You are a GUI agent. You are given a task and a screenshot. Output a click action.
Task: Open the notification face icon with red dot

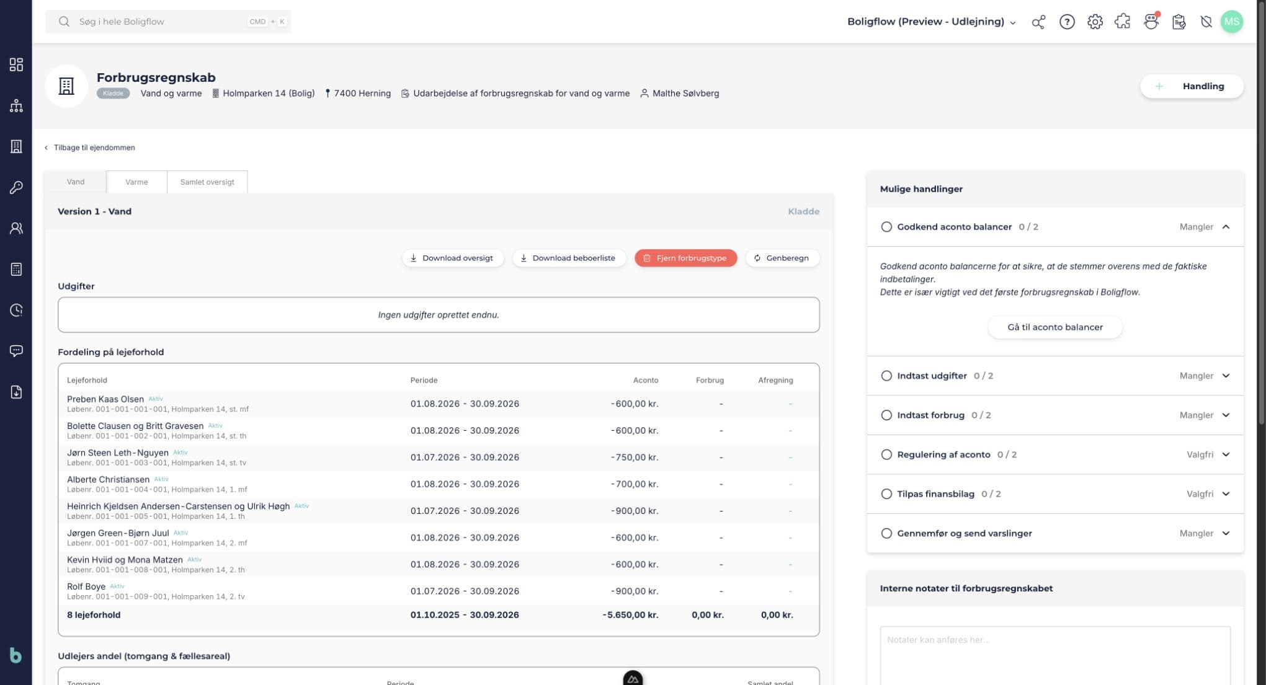pyautogui.click(x=1151, y=22)
